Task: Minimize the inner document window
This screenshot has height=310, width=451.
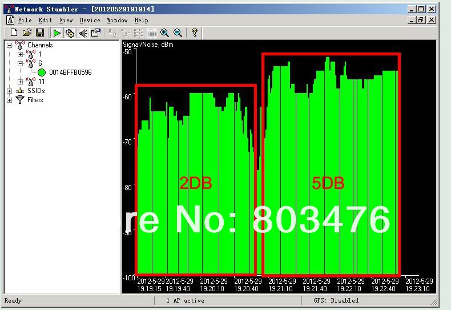Action: [412, 20]
